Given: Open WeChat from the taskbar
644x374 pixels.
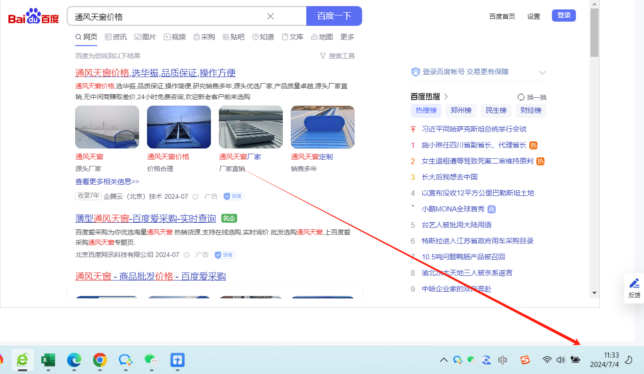Looking at the screenshot, I should point(151,360).
